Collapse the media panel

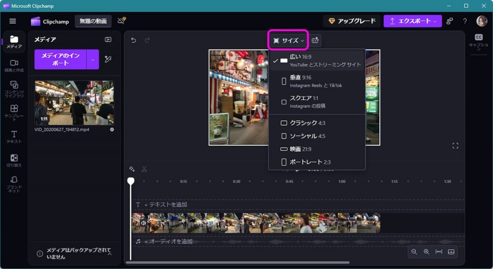click(x=108, y=39)
